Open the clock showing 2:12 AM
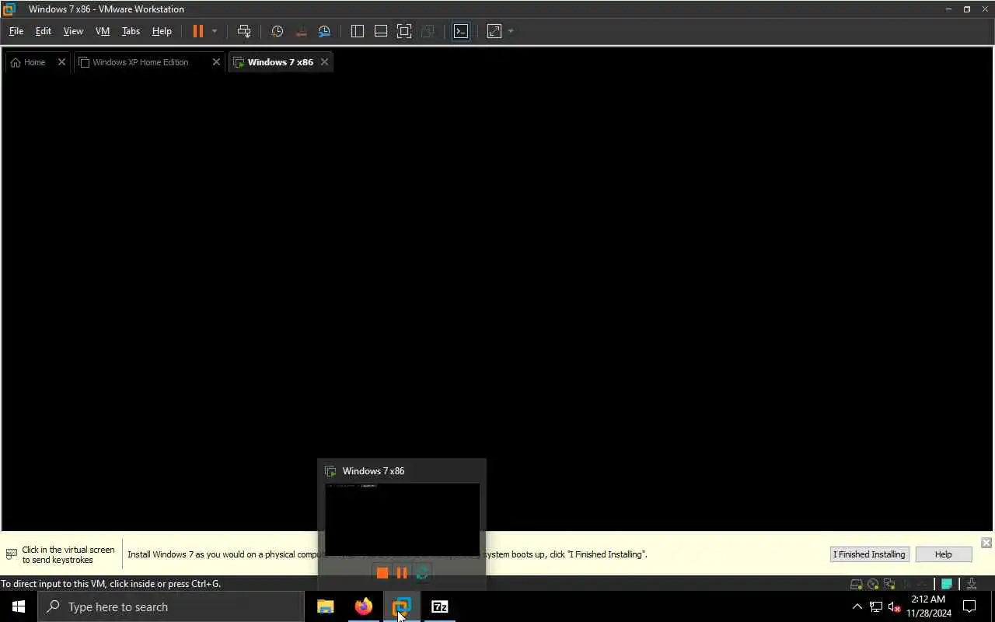This screenshot has height=622, width=995. [928, 606]
